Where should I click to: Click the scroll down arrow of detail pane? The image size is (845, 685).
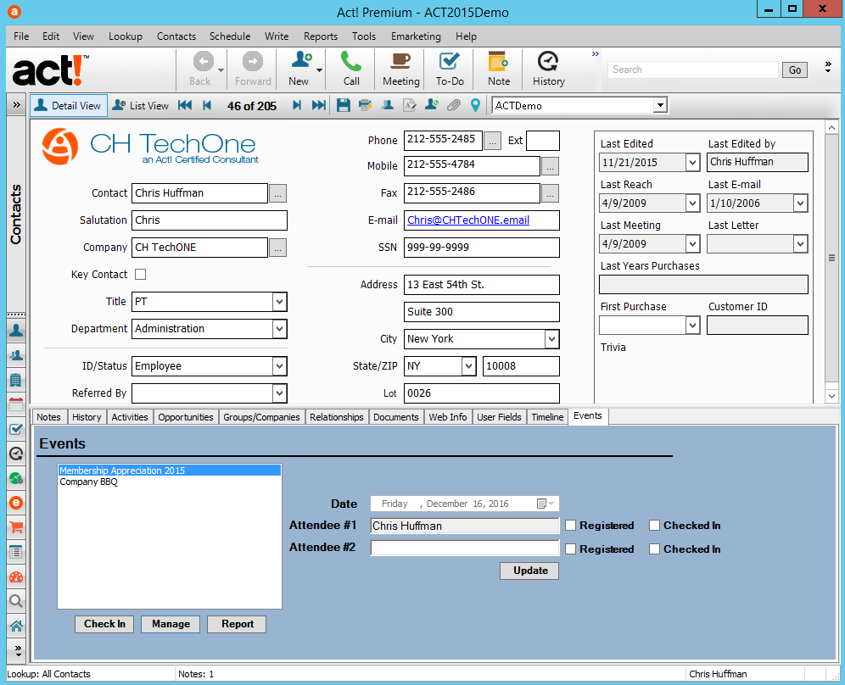tap(831, 396)
